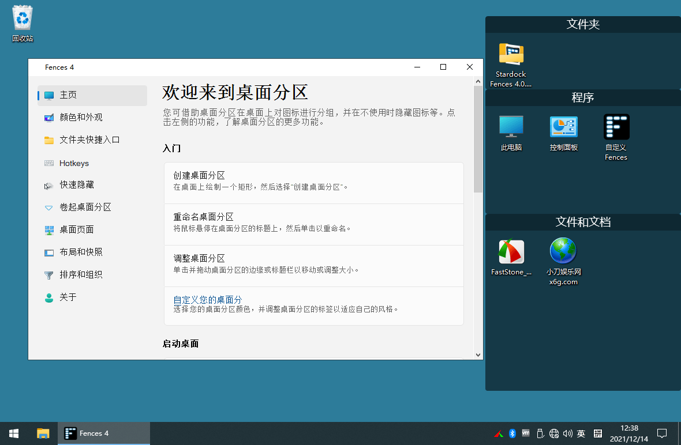Click the 桌面页面 sidebar icon
This screenshot has width=681, height=445.
pyautogui.click(x=50, y=229)
